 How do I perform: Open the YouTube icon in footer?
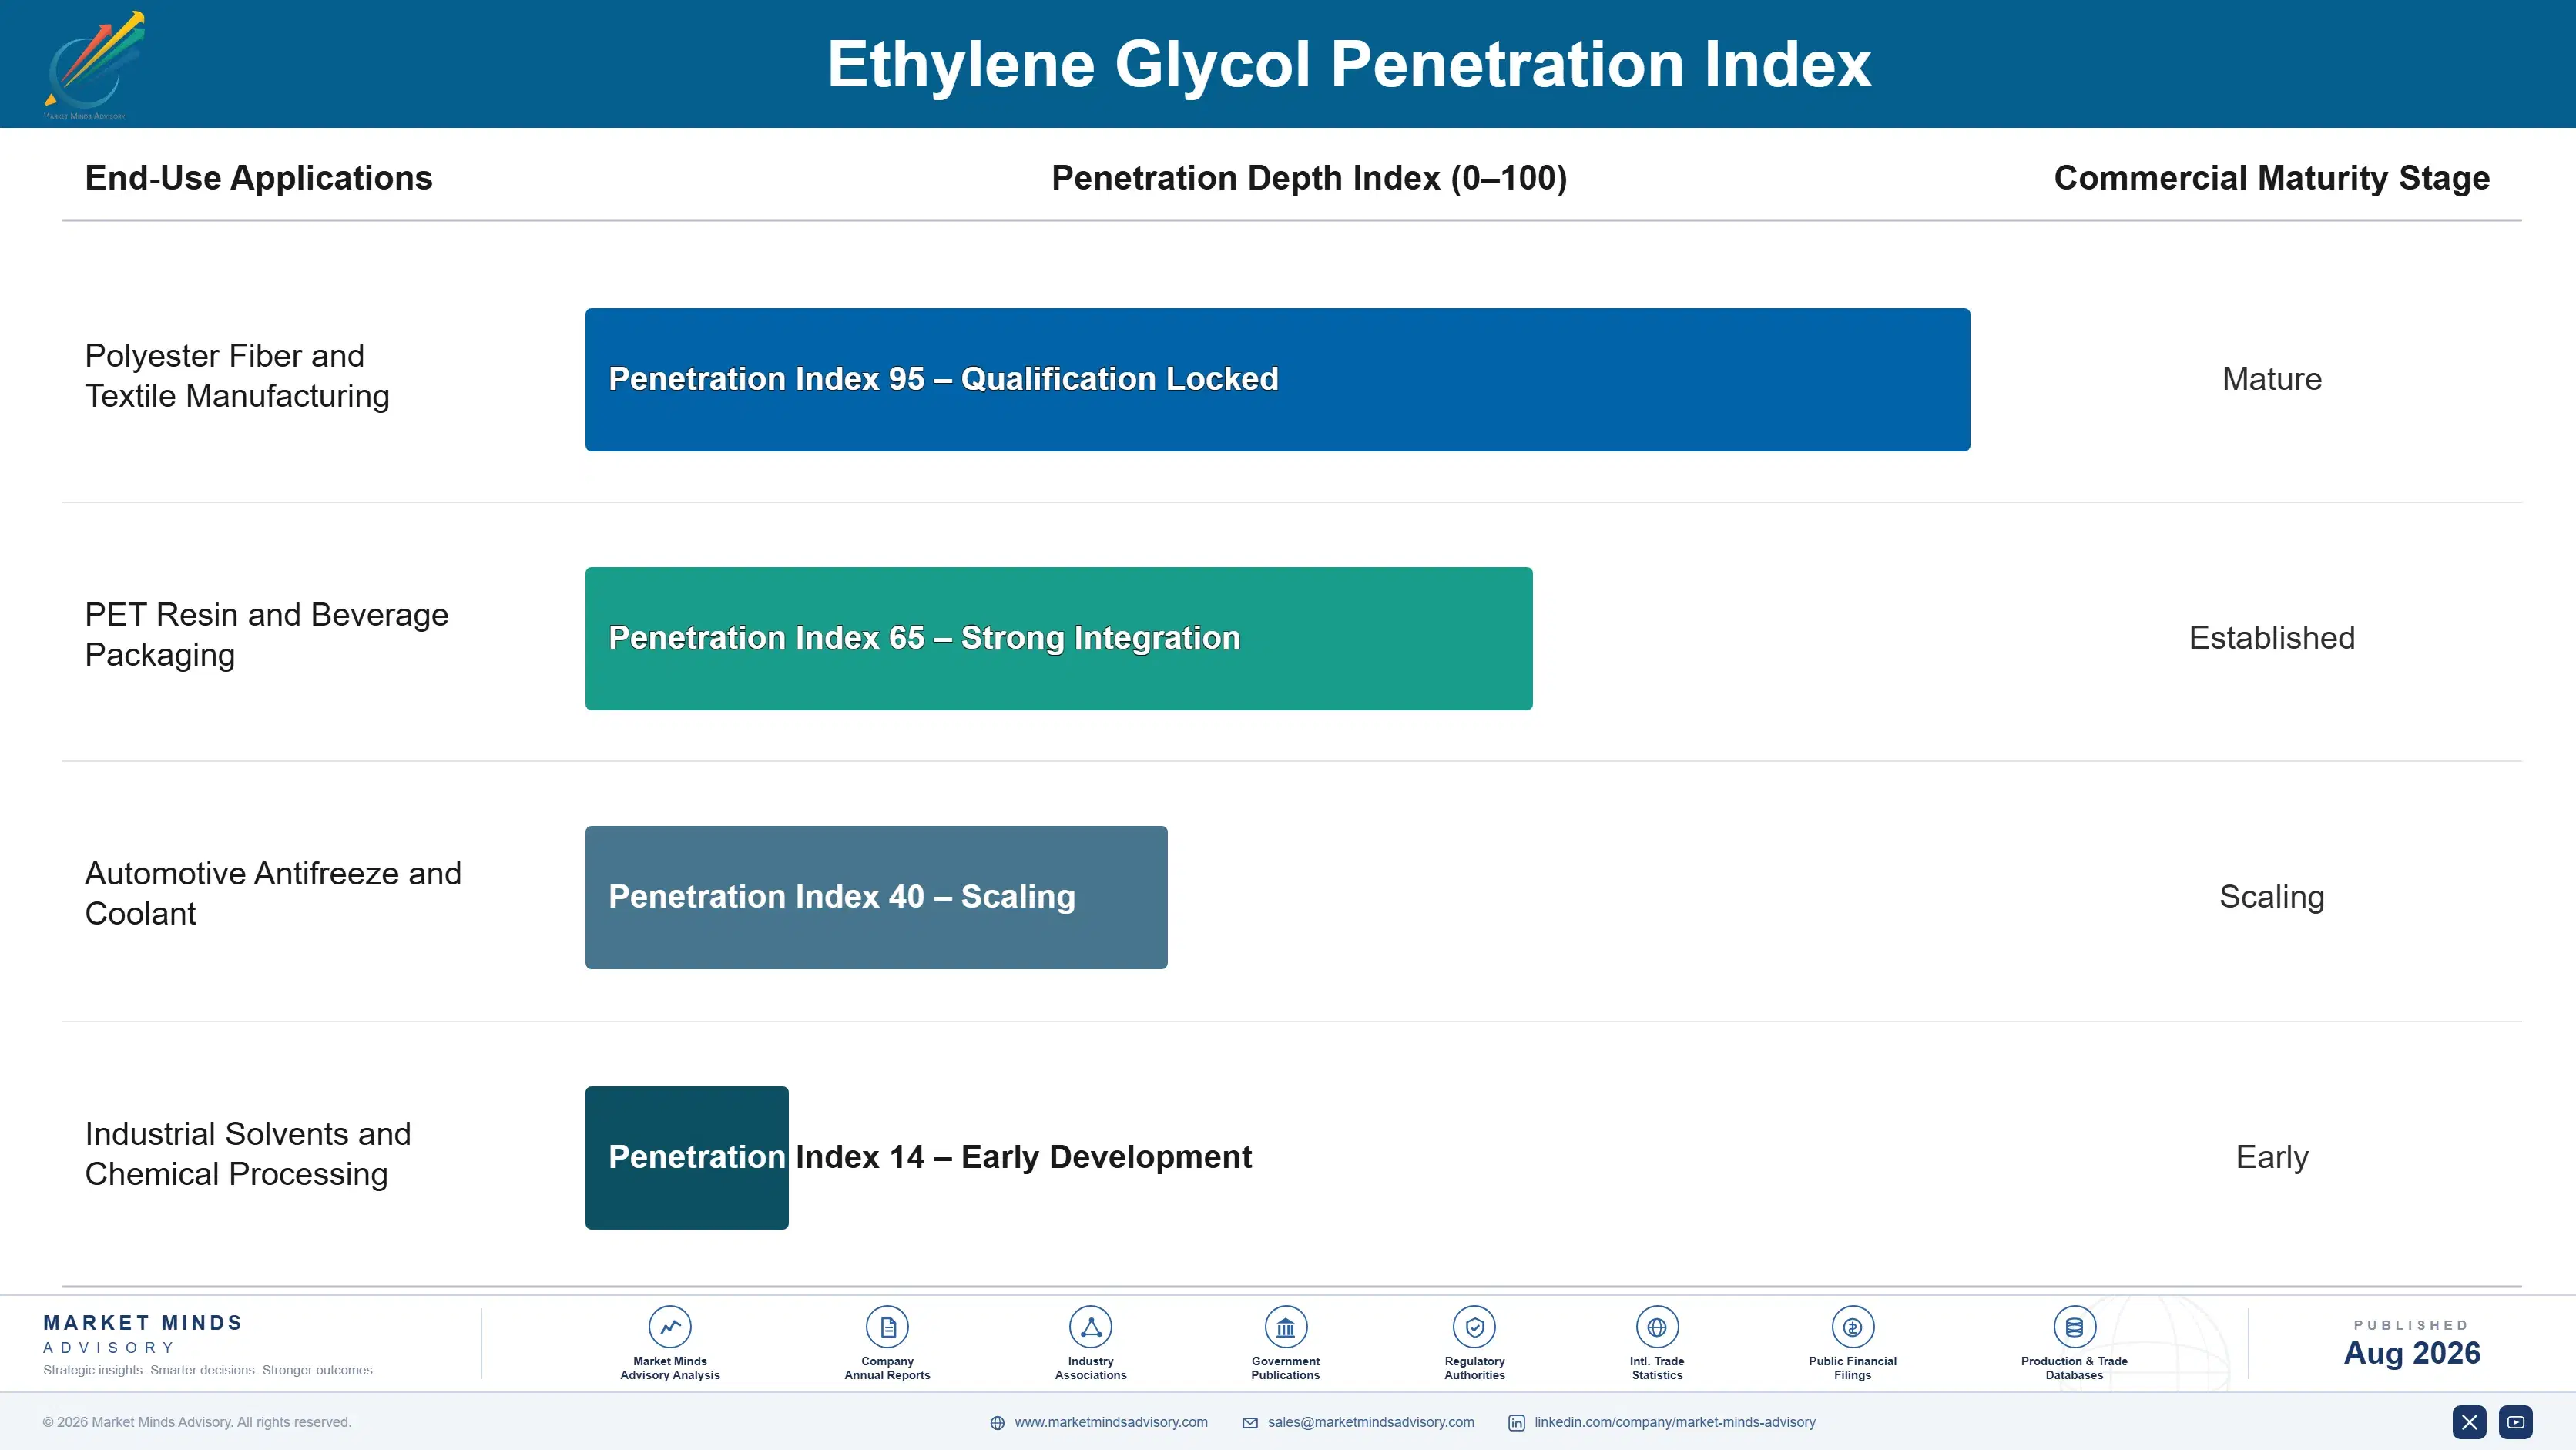click(2515, 1422)
